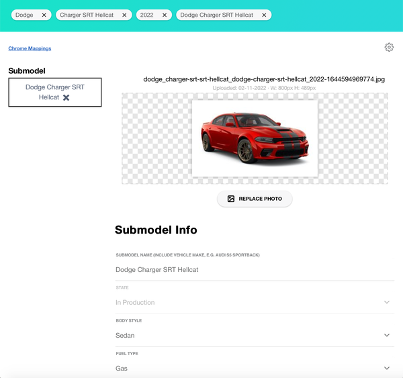Click the red Charger car photo
The image size is (403, 378).
tap(255, 138)
